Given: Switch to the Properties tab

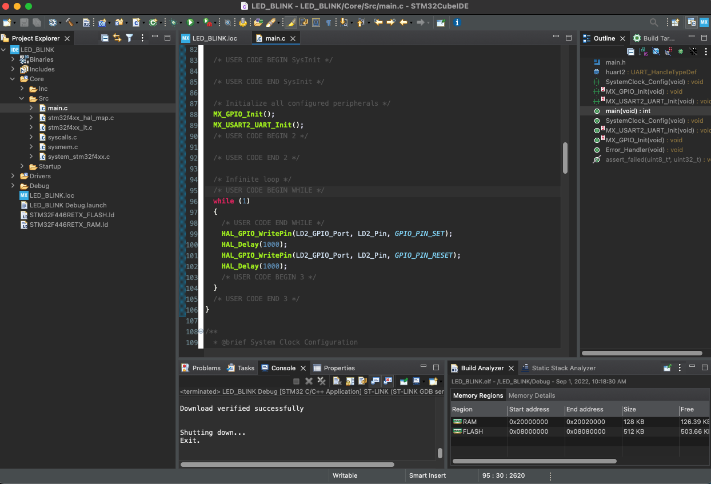Looking at the screenshot, I should pyautogui.click(x=334, y=368).
